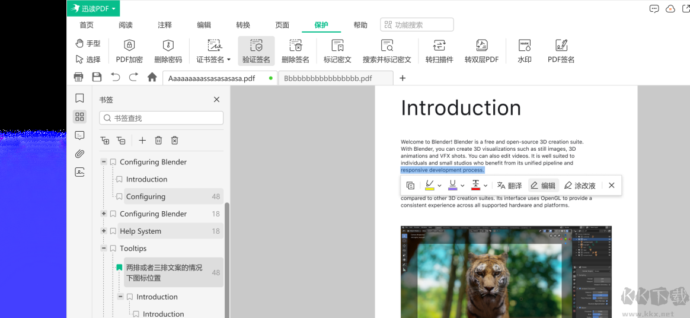The image size is (690, 318).
Task: Open the feedback message icon at top right
Action: tap(654, 8)
